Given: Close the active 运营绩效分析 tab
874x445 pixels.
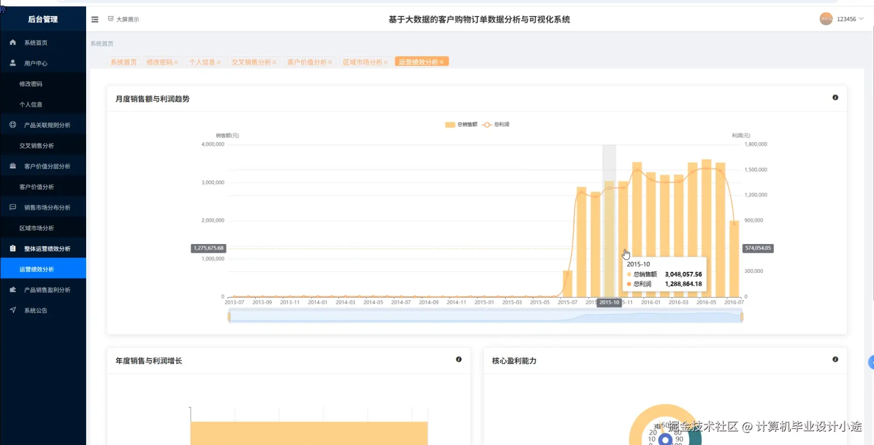Looking at the screenshot, I should pyautogui.click(x=441, y=62).
